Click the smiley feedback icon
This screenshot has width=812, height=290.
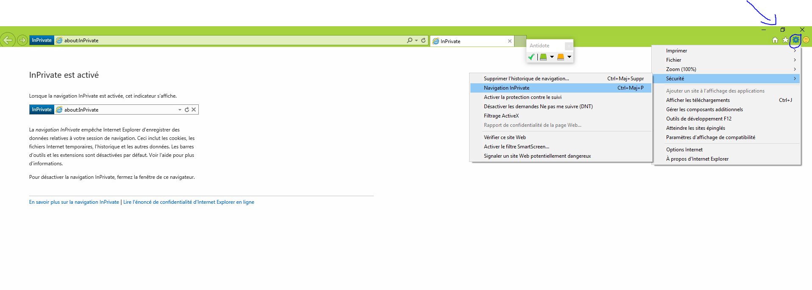(806, 40)
